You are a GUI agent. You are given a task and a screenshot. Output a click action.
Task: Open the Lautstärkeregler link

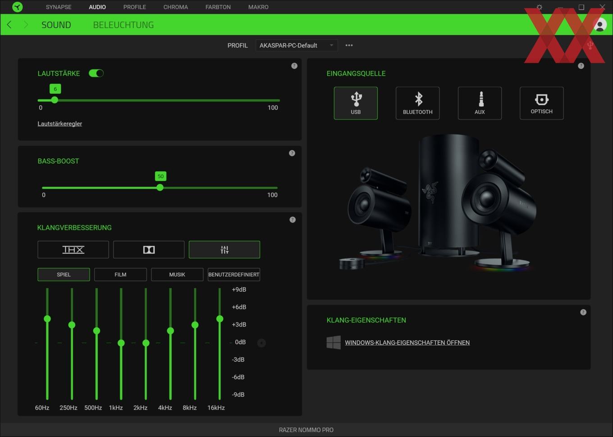point(59,124)
